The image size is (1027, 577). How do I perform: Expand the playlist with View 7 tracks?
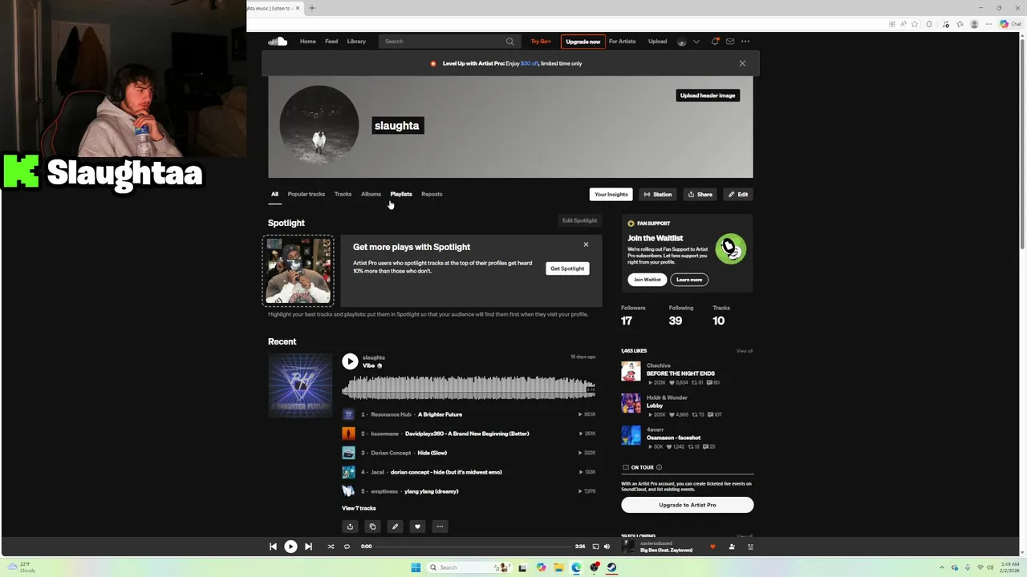pos(359,508)
